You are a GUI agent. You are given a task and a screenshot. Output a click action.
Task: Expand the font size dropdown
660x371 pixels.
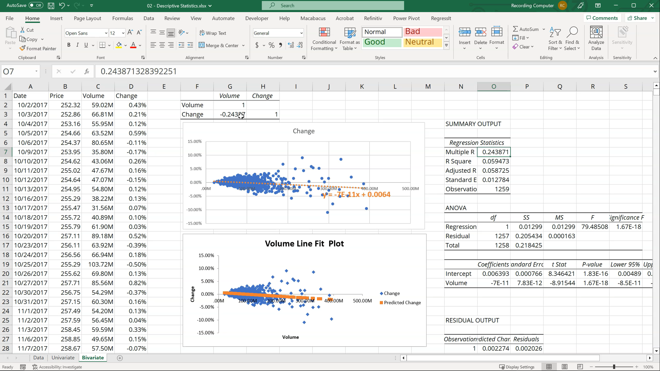(x=123, y=32)
